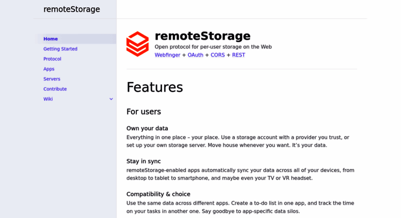Open the REST link
This screenshot has width=401, height=218.
(x=238, y=55)
